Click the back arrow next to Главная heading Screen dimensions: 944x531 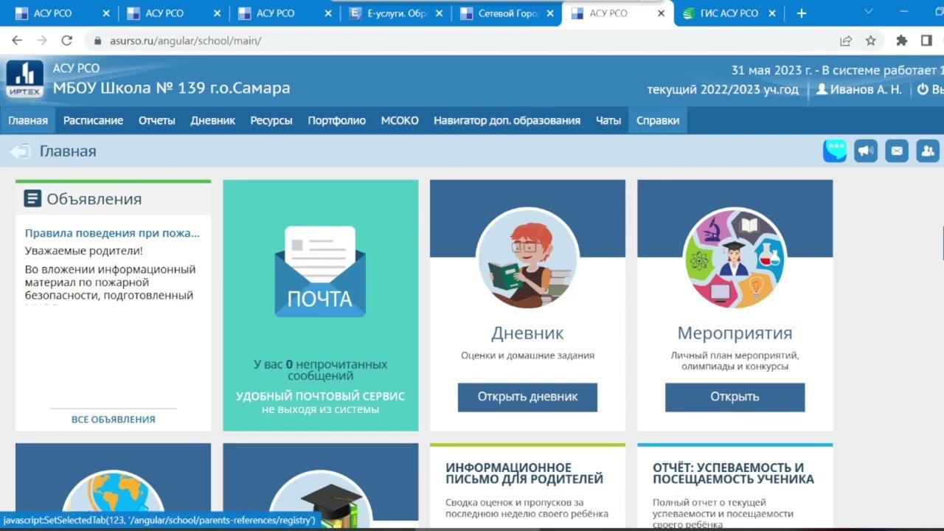click(20, 152)
